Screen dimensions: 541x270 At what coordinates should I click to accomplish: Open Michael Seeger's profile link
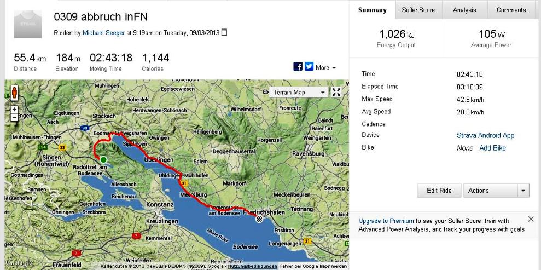point(103,33)
